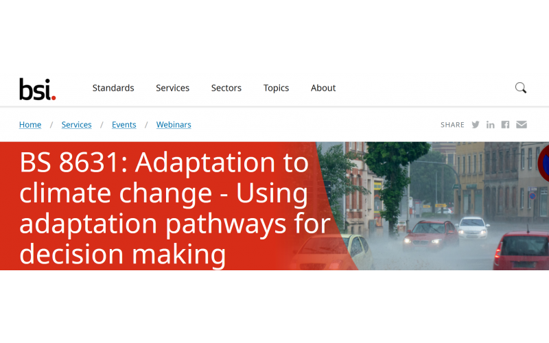
Task: Follow the Webinars breadcrumb link
Action: pyautogui.click(x=174, y=125)
